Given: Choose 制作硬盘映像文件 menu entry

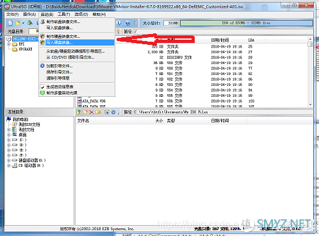Looking at the screenshot, I should point(77,37).
